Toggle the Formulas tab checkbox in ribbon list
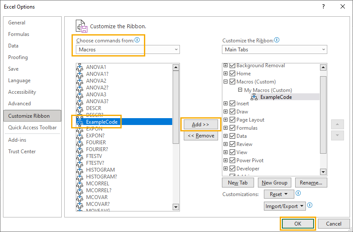 coord(232,128)
